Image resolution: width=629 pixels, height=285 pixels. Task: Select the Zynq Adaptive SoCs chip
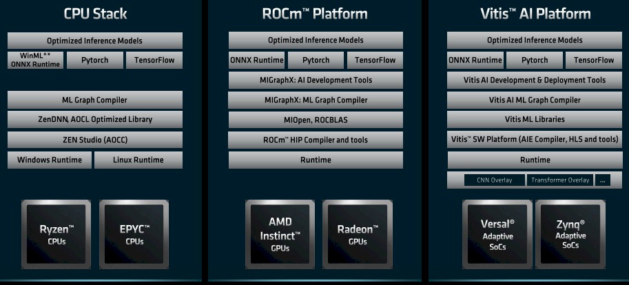pyautogui.click(x=570, y=235)
